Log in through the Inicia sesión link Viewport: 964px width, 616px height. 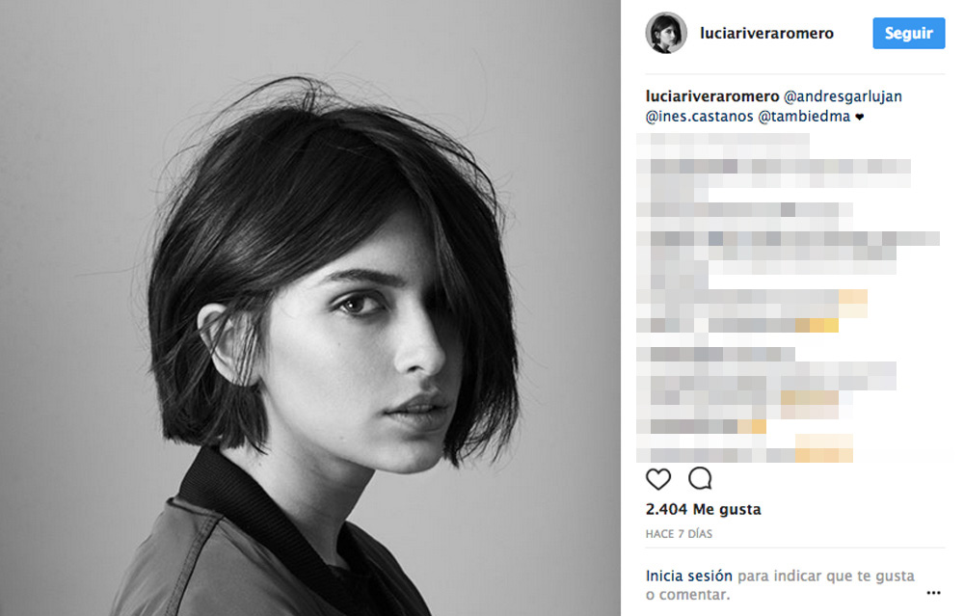pos(688,576)
